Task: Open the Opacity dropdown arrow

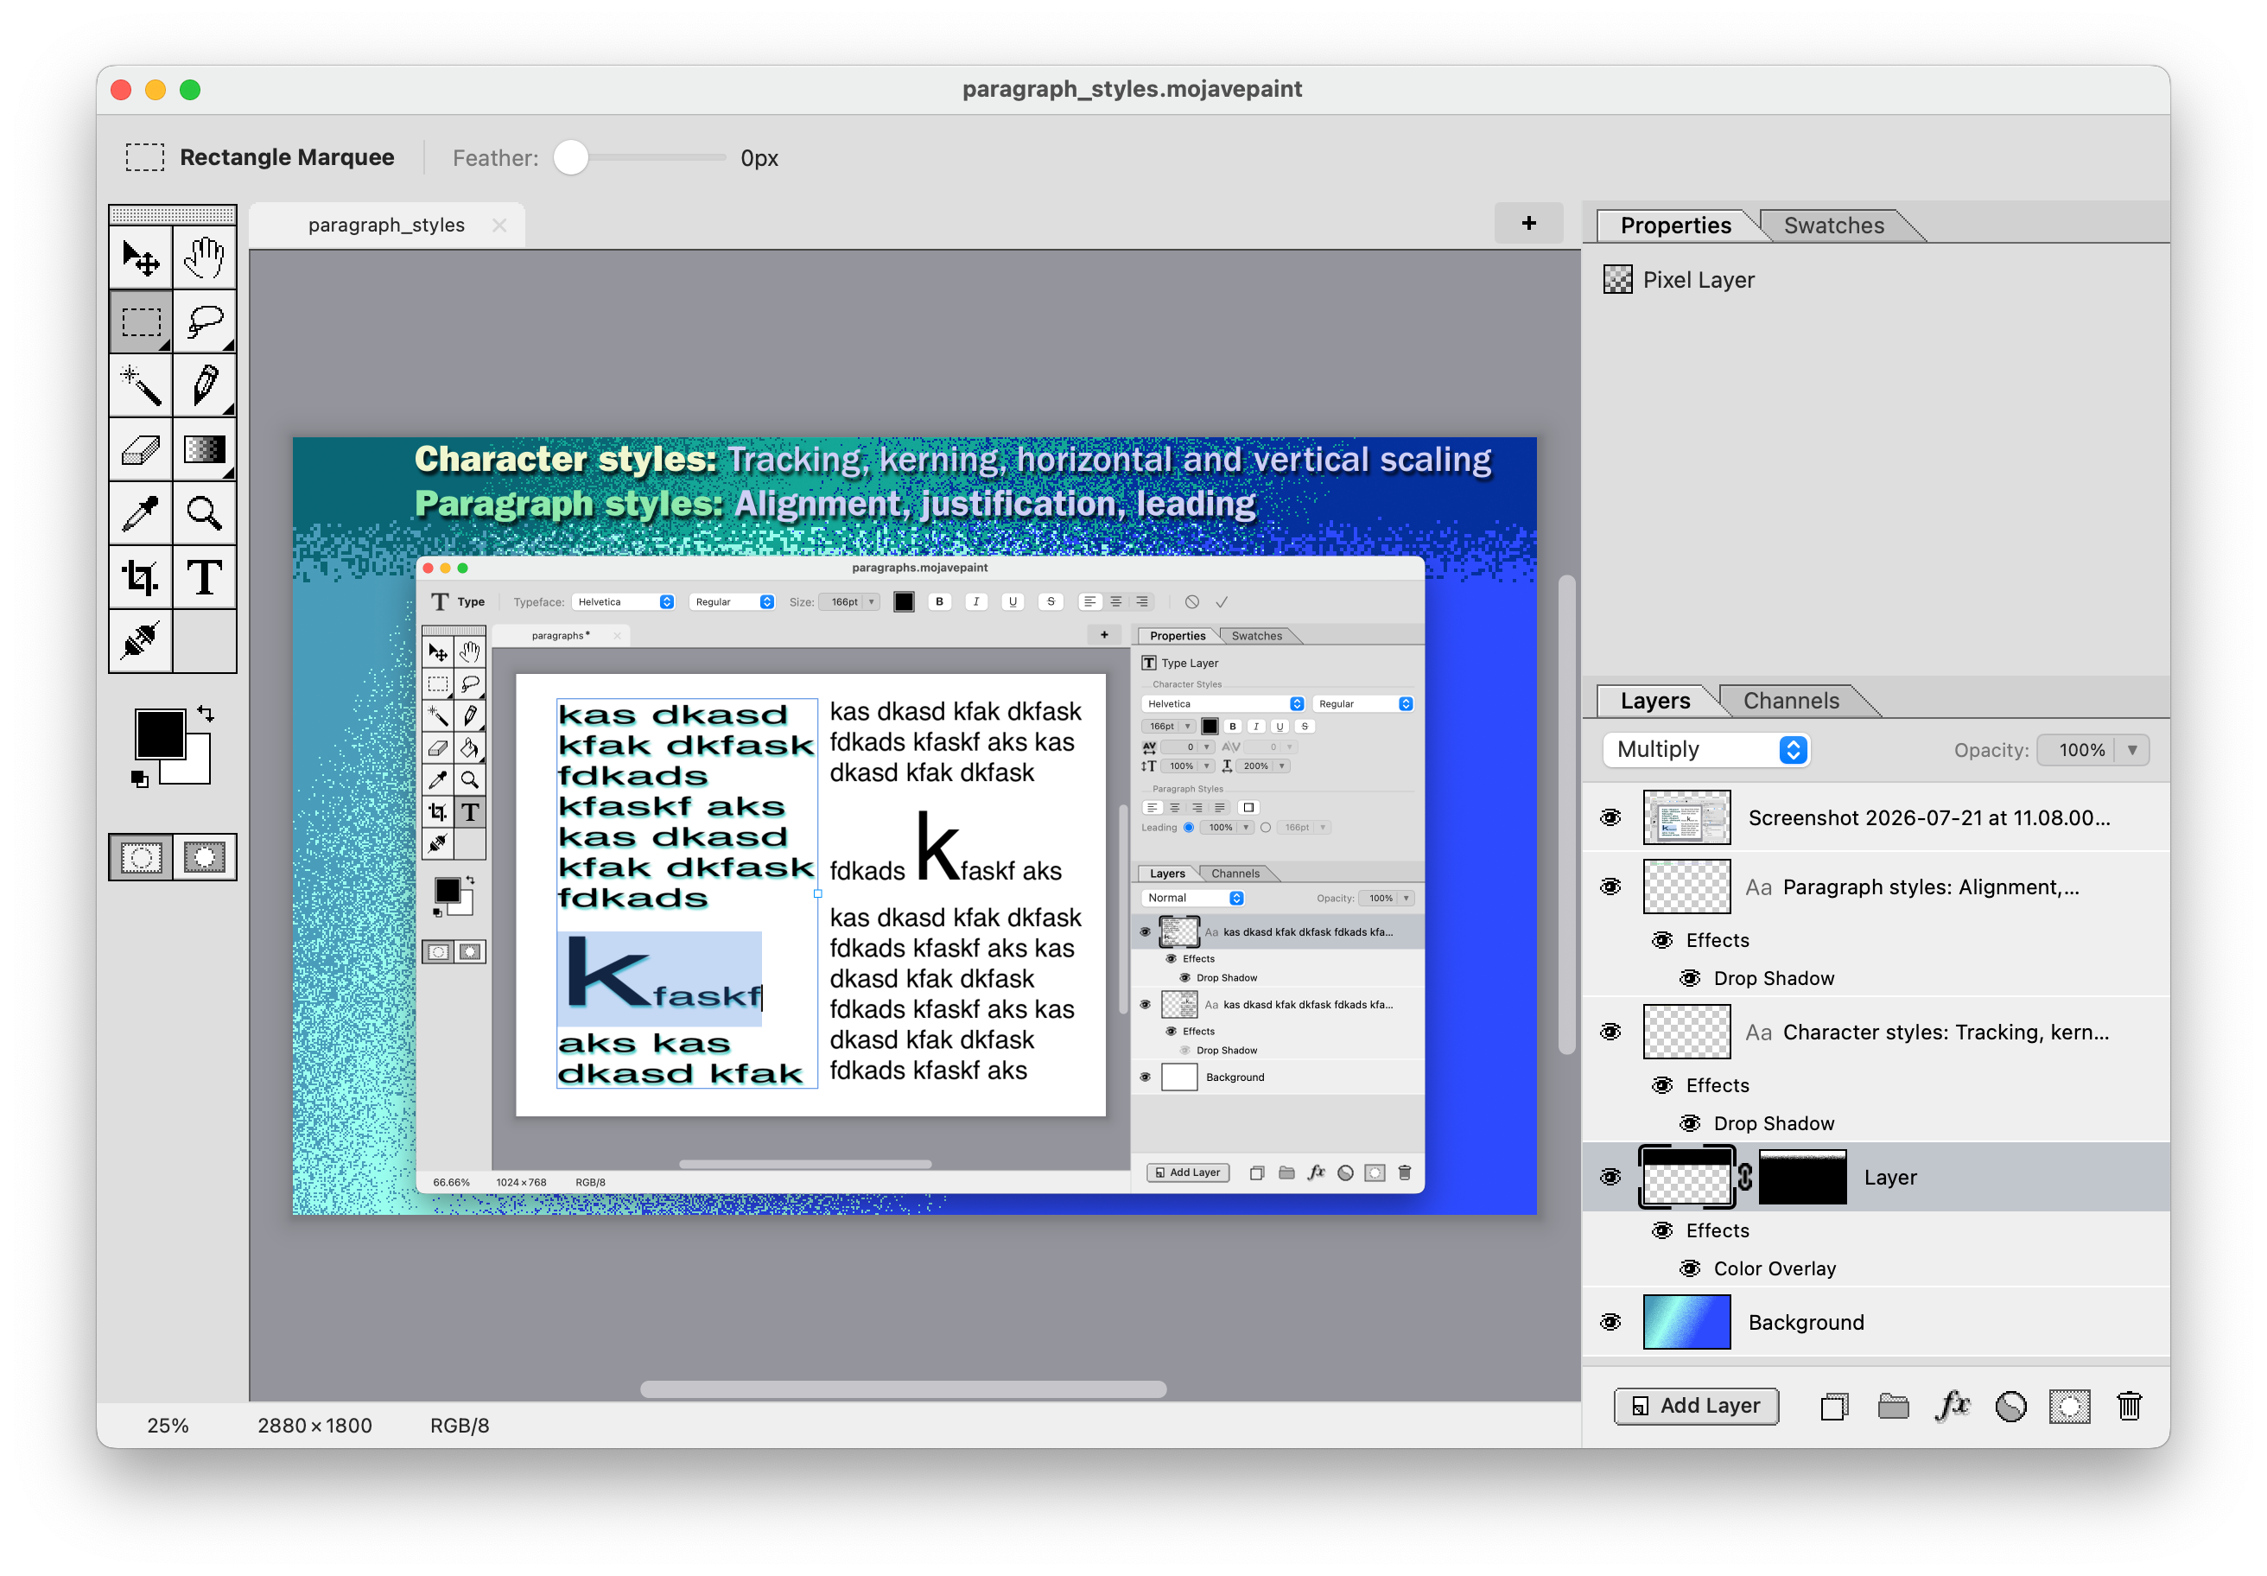Action: click(2133, 751)
